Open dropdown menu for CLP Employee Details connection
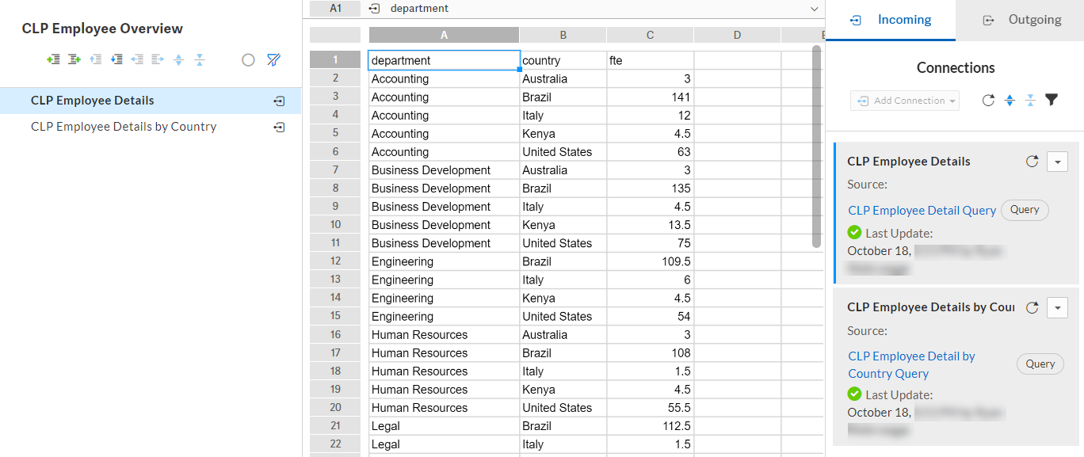 click(x=1058, y=162)
